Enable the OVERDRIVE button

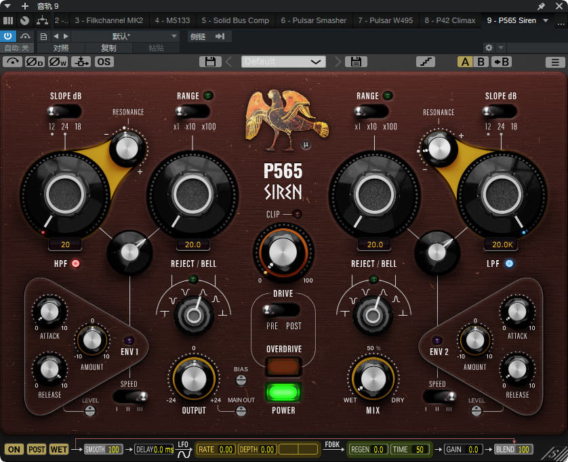click(x=283, y=366)
